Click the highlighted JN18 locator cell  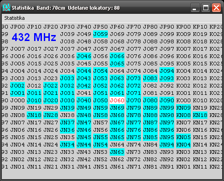[34, 115]
